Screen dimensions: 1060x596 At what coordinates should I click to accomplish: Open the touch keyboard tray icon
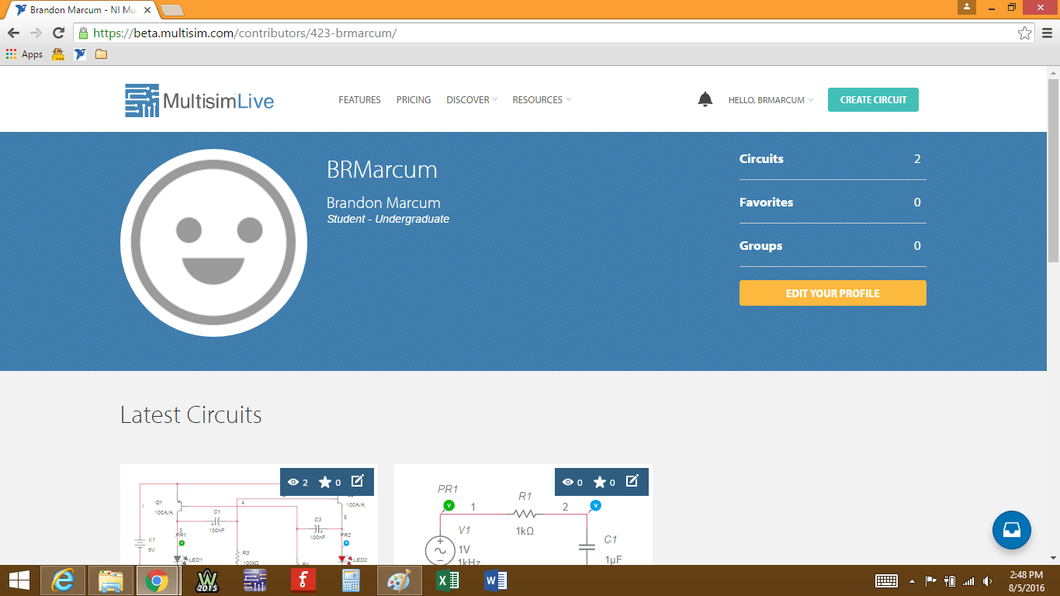click(886, 580)
